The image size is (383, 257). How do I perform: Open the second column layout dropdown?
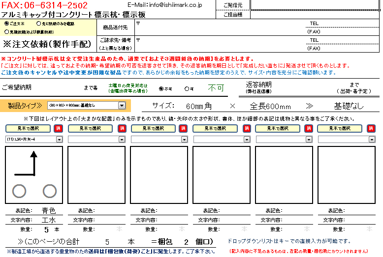point(122,140)
